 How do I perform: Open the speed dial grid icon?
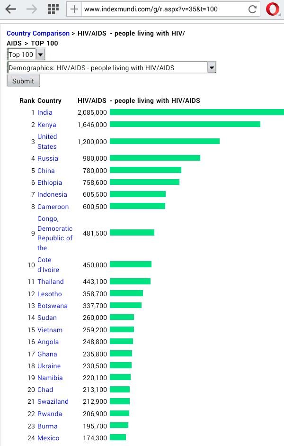[53, 9]
